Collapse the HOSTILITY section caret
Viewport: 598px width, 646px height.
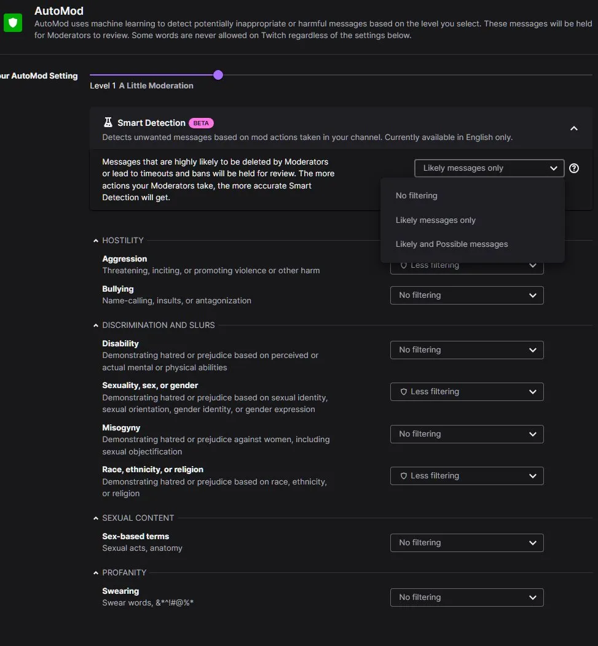point(96,241)
